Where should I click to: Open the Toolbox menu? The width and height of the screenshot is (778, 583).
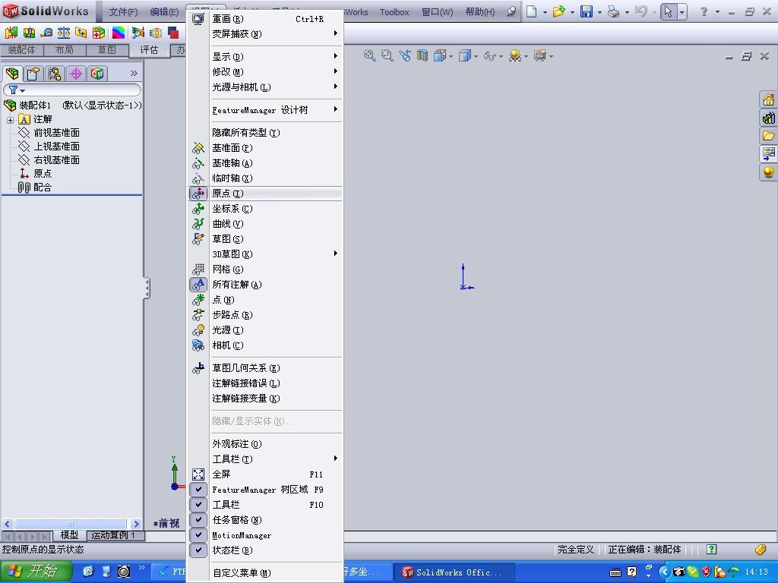pyautogui.click(x=394, y=12)
